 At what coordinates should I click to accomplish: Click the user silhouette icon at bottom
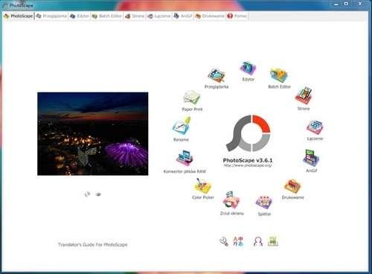coord(258,241)
